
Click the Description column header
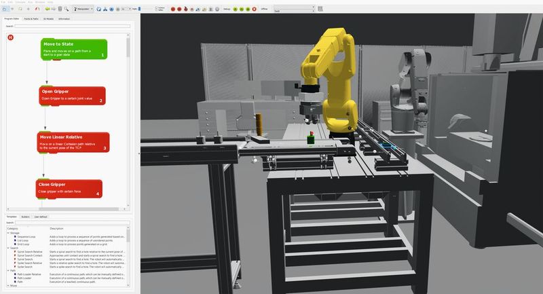click(56, 229)
